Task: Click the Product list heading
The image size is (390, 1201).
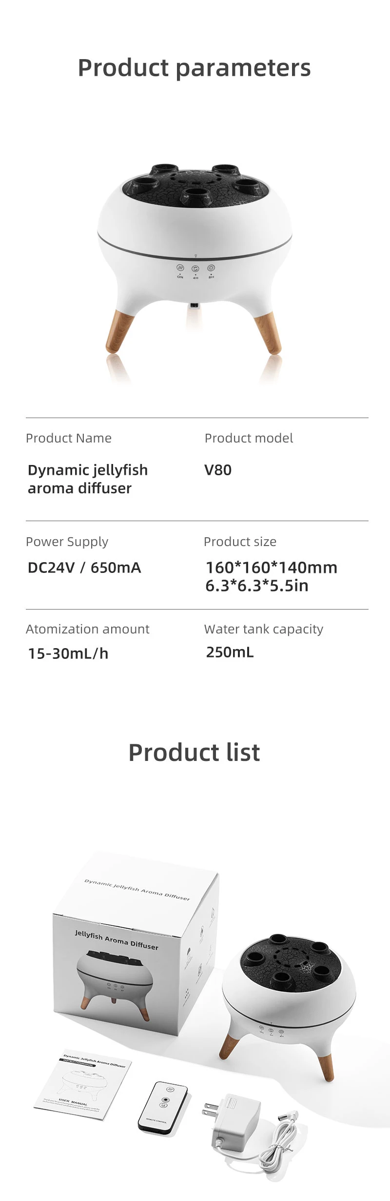Action: [194, 752]
